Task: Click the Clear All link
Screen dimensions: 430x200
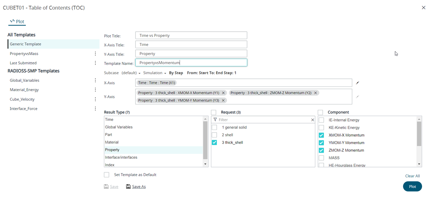Action: pos(412,176)
